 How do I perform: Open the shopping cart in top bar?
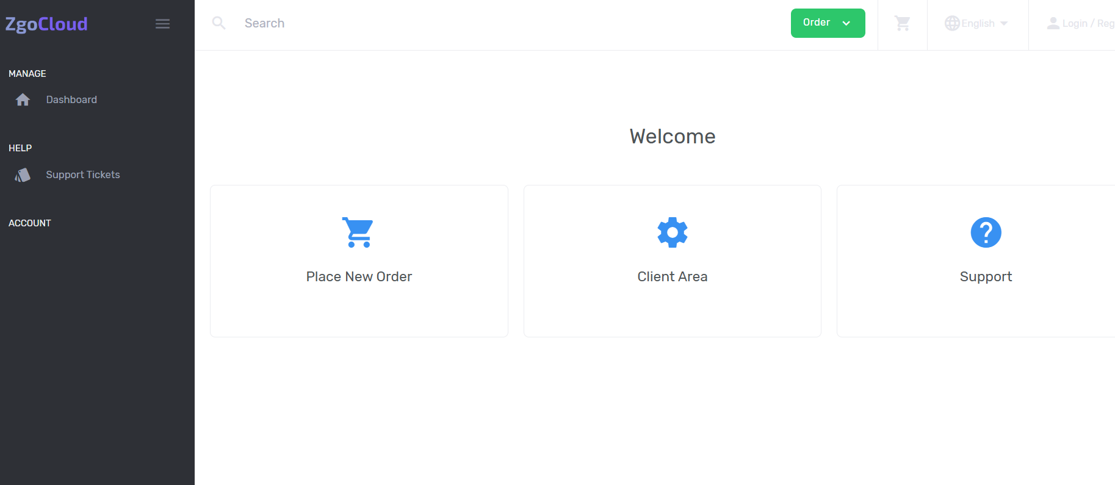click(902, 24)
